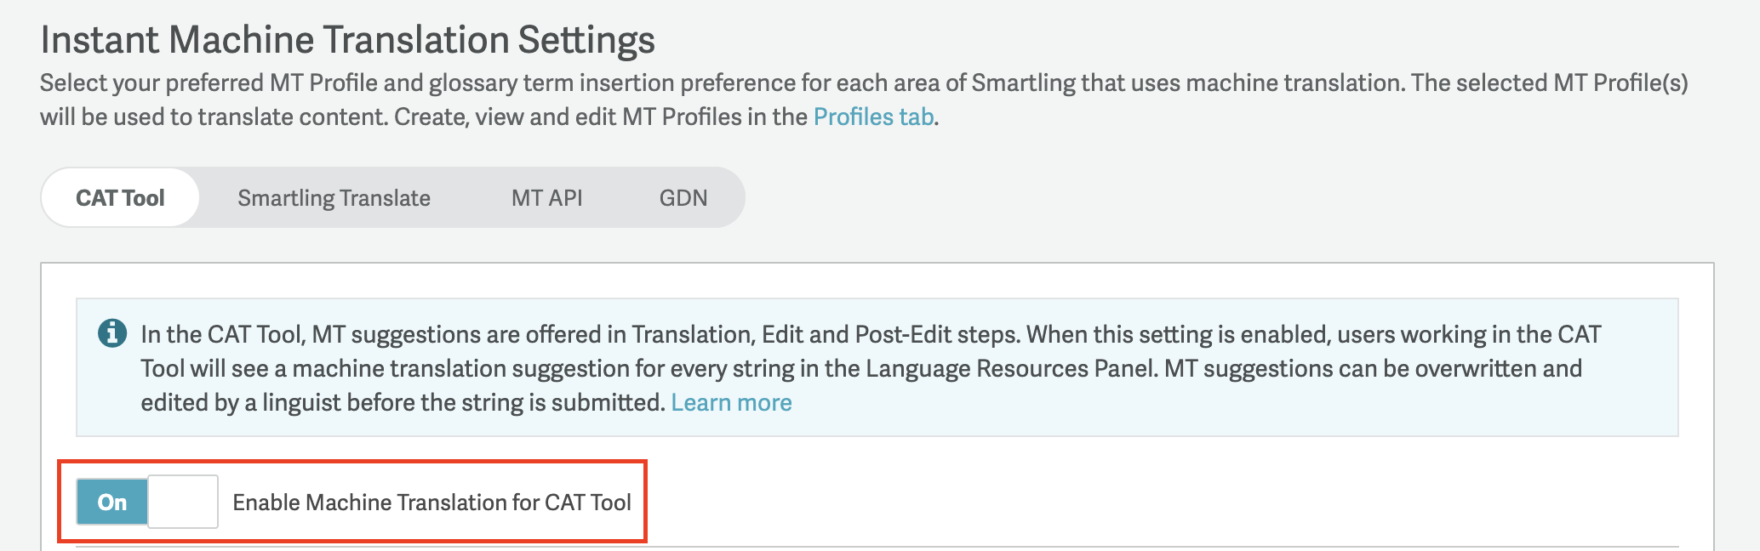Screen dimensions: 1760x551
Task: Click the "Enable Machine Translation for CAT Tool" label
Action: point(431,503)
